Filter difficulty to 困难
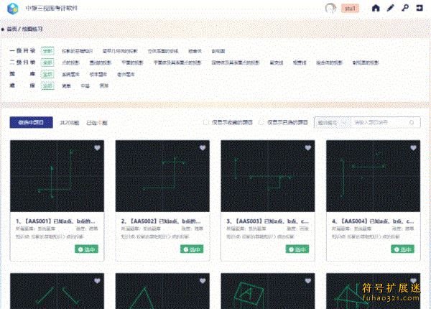 104,86
